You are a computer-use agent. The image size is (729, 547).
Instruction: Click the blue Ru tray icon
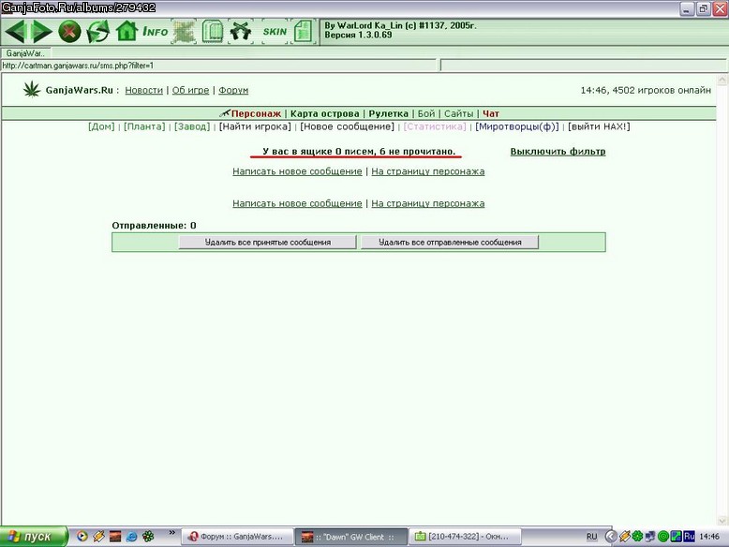coord(689,537)
